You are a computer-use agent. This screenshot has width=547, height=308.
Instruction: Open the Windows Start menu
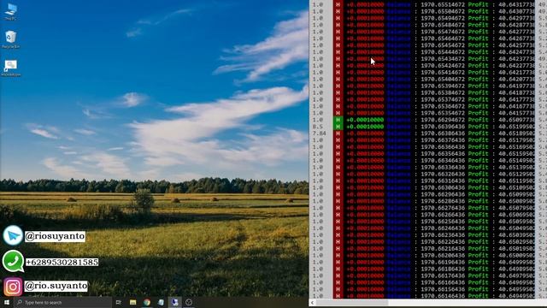click(x=7, y=302)
